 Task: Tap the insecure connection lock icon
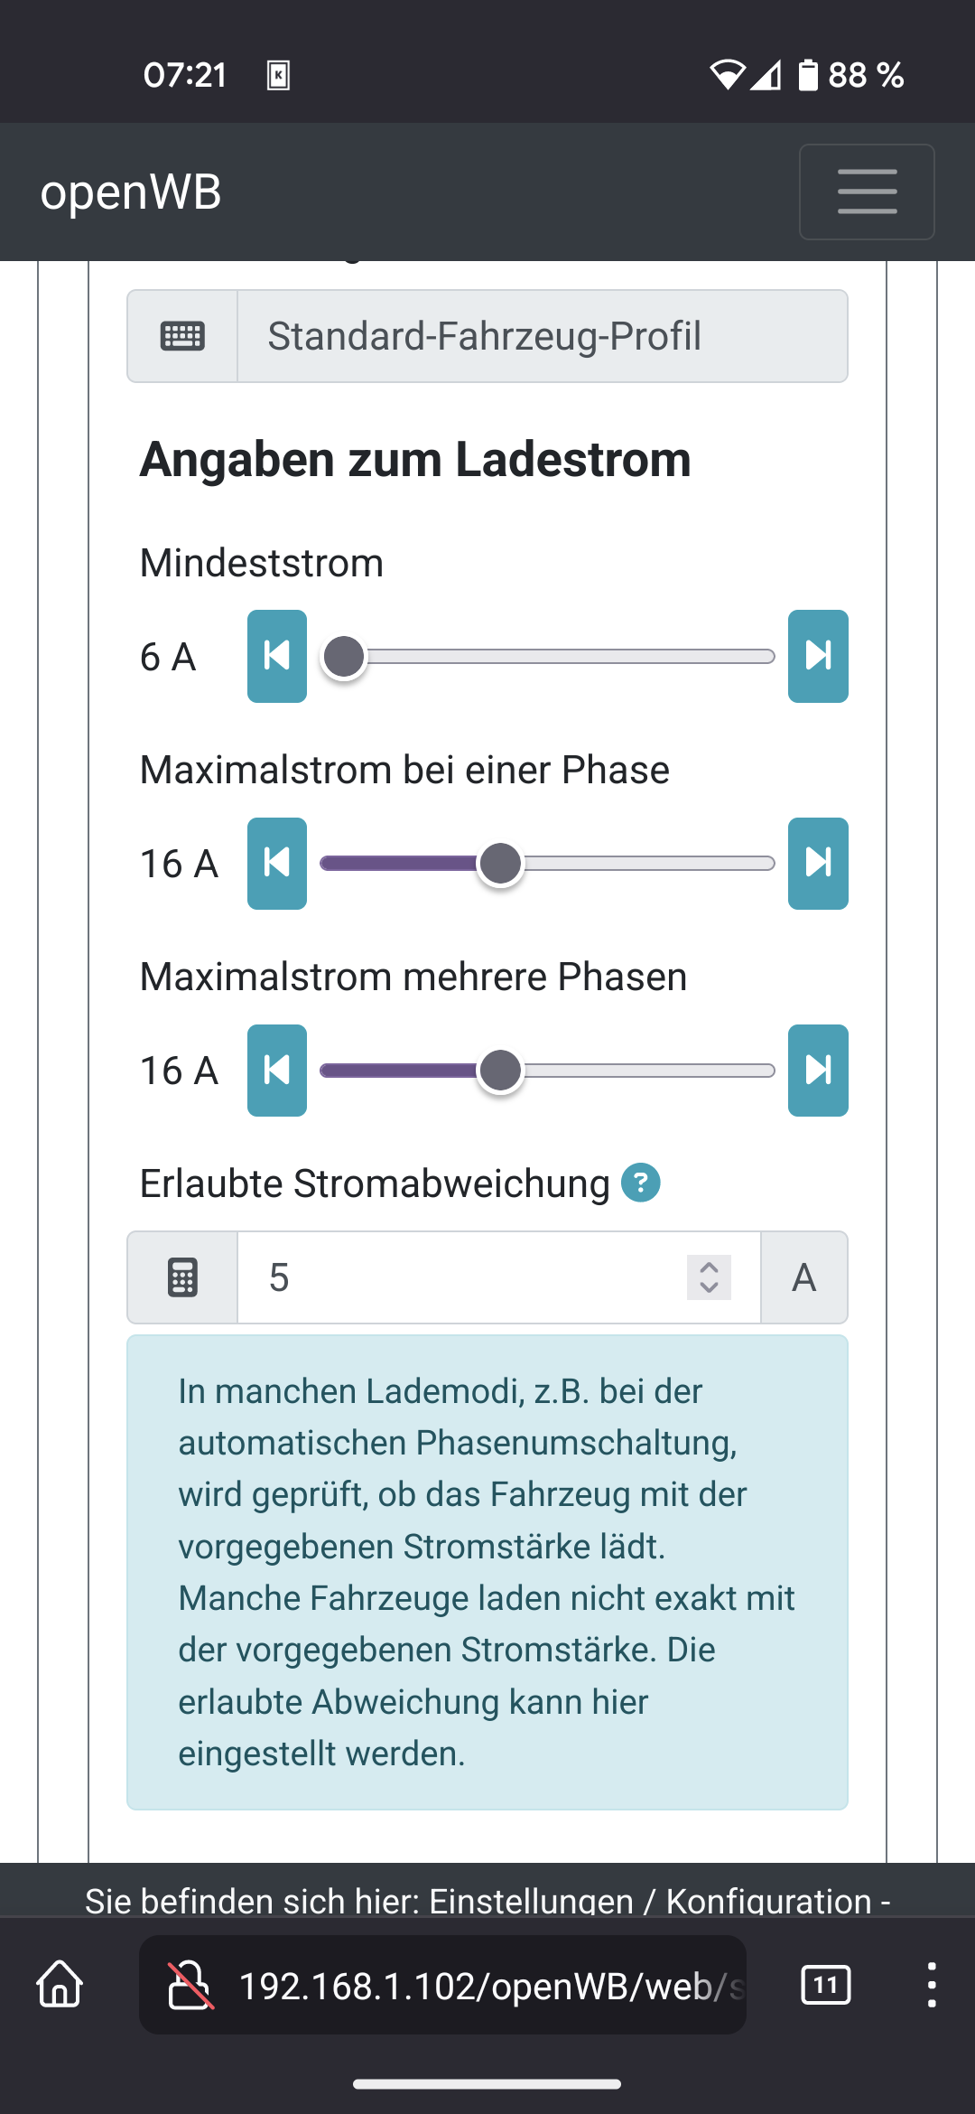click(190, 1985)
